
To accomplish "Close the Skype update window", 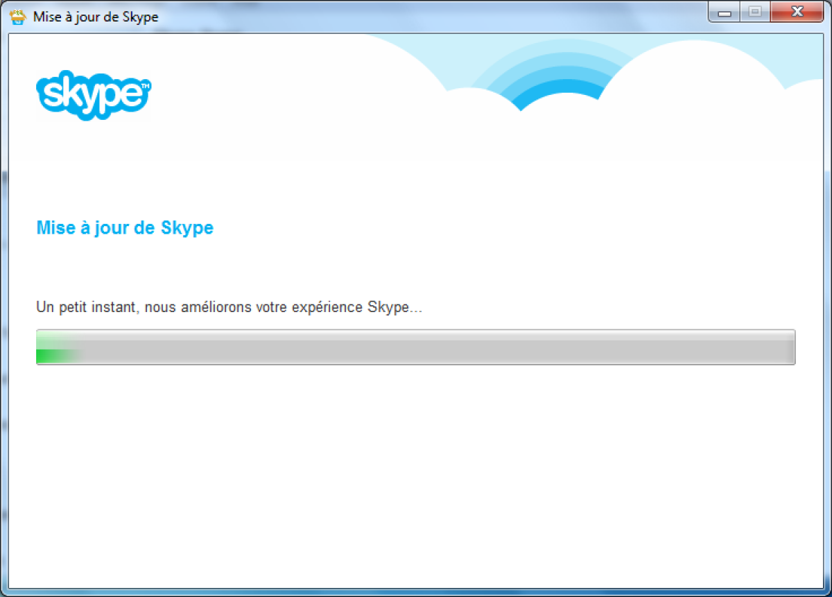I will coord(797,12).
